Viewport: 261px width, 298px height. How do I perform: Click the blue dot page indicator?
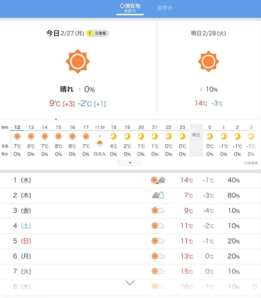56,119
